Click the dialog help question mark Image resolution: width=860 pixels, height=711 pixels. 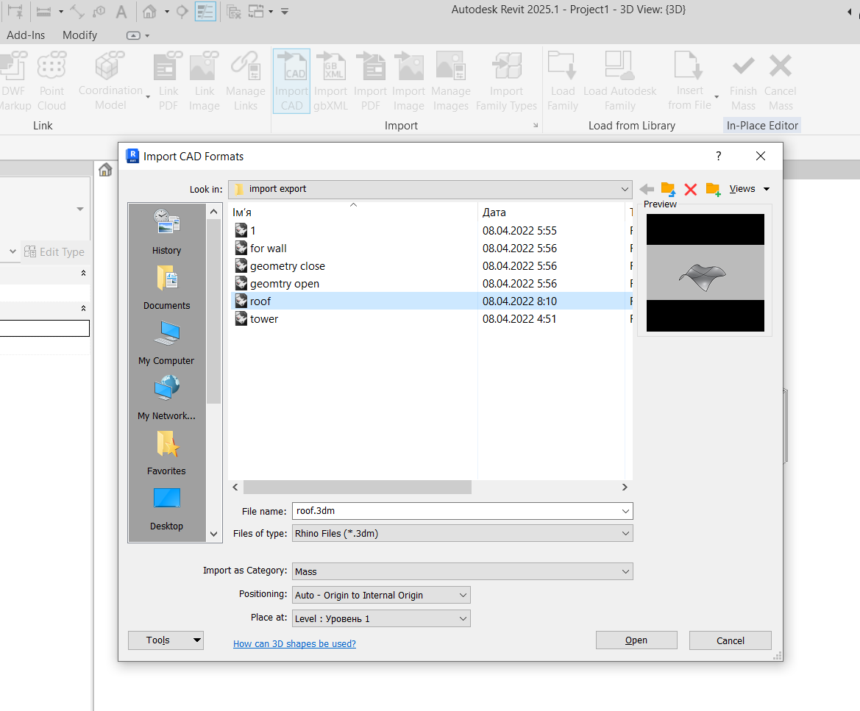[719, 156]
